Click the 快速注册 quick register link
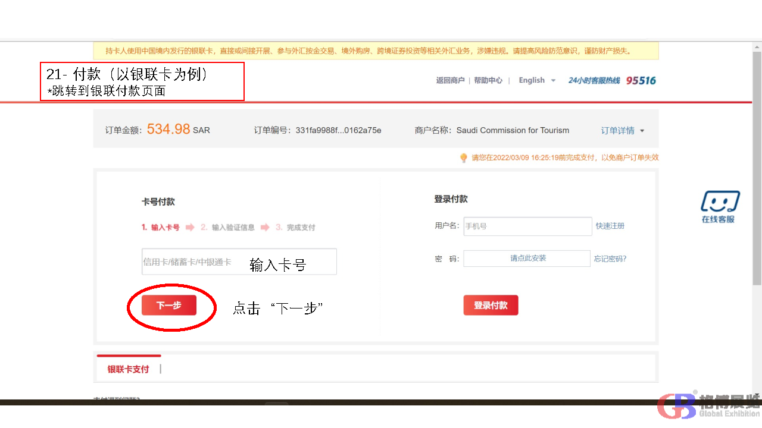This screenshot has height=428, width=762. click(x=610, y=226)
